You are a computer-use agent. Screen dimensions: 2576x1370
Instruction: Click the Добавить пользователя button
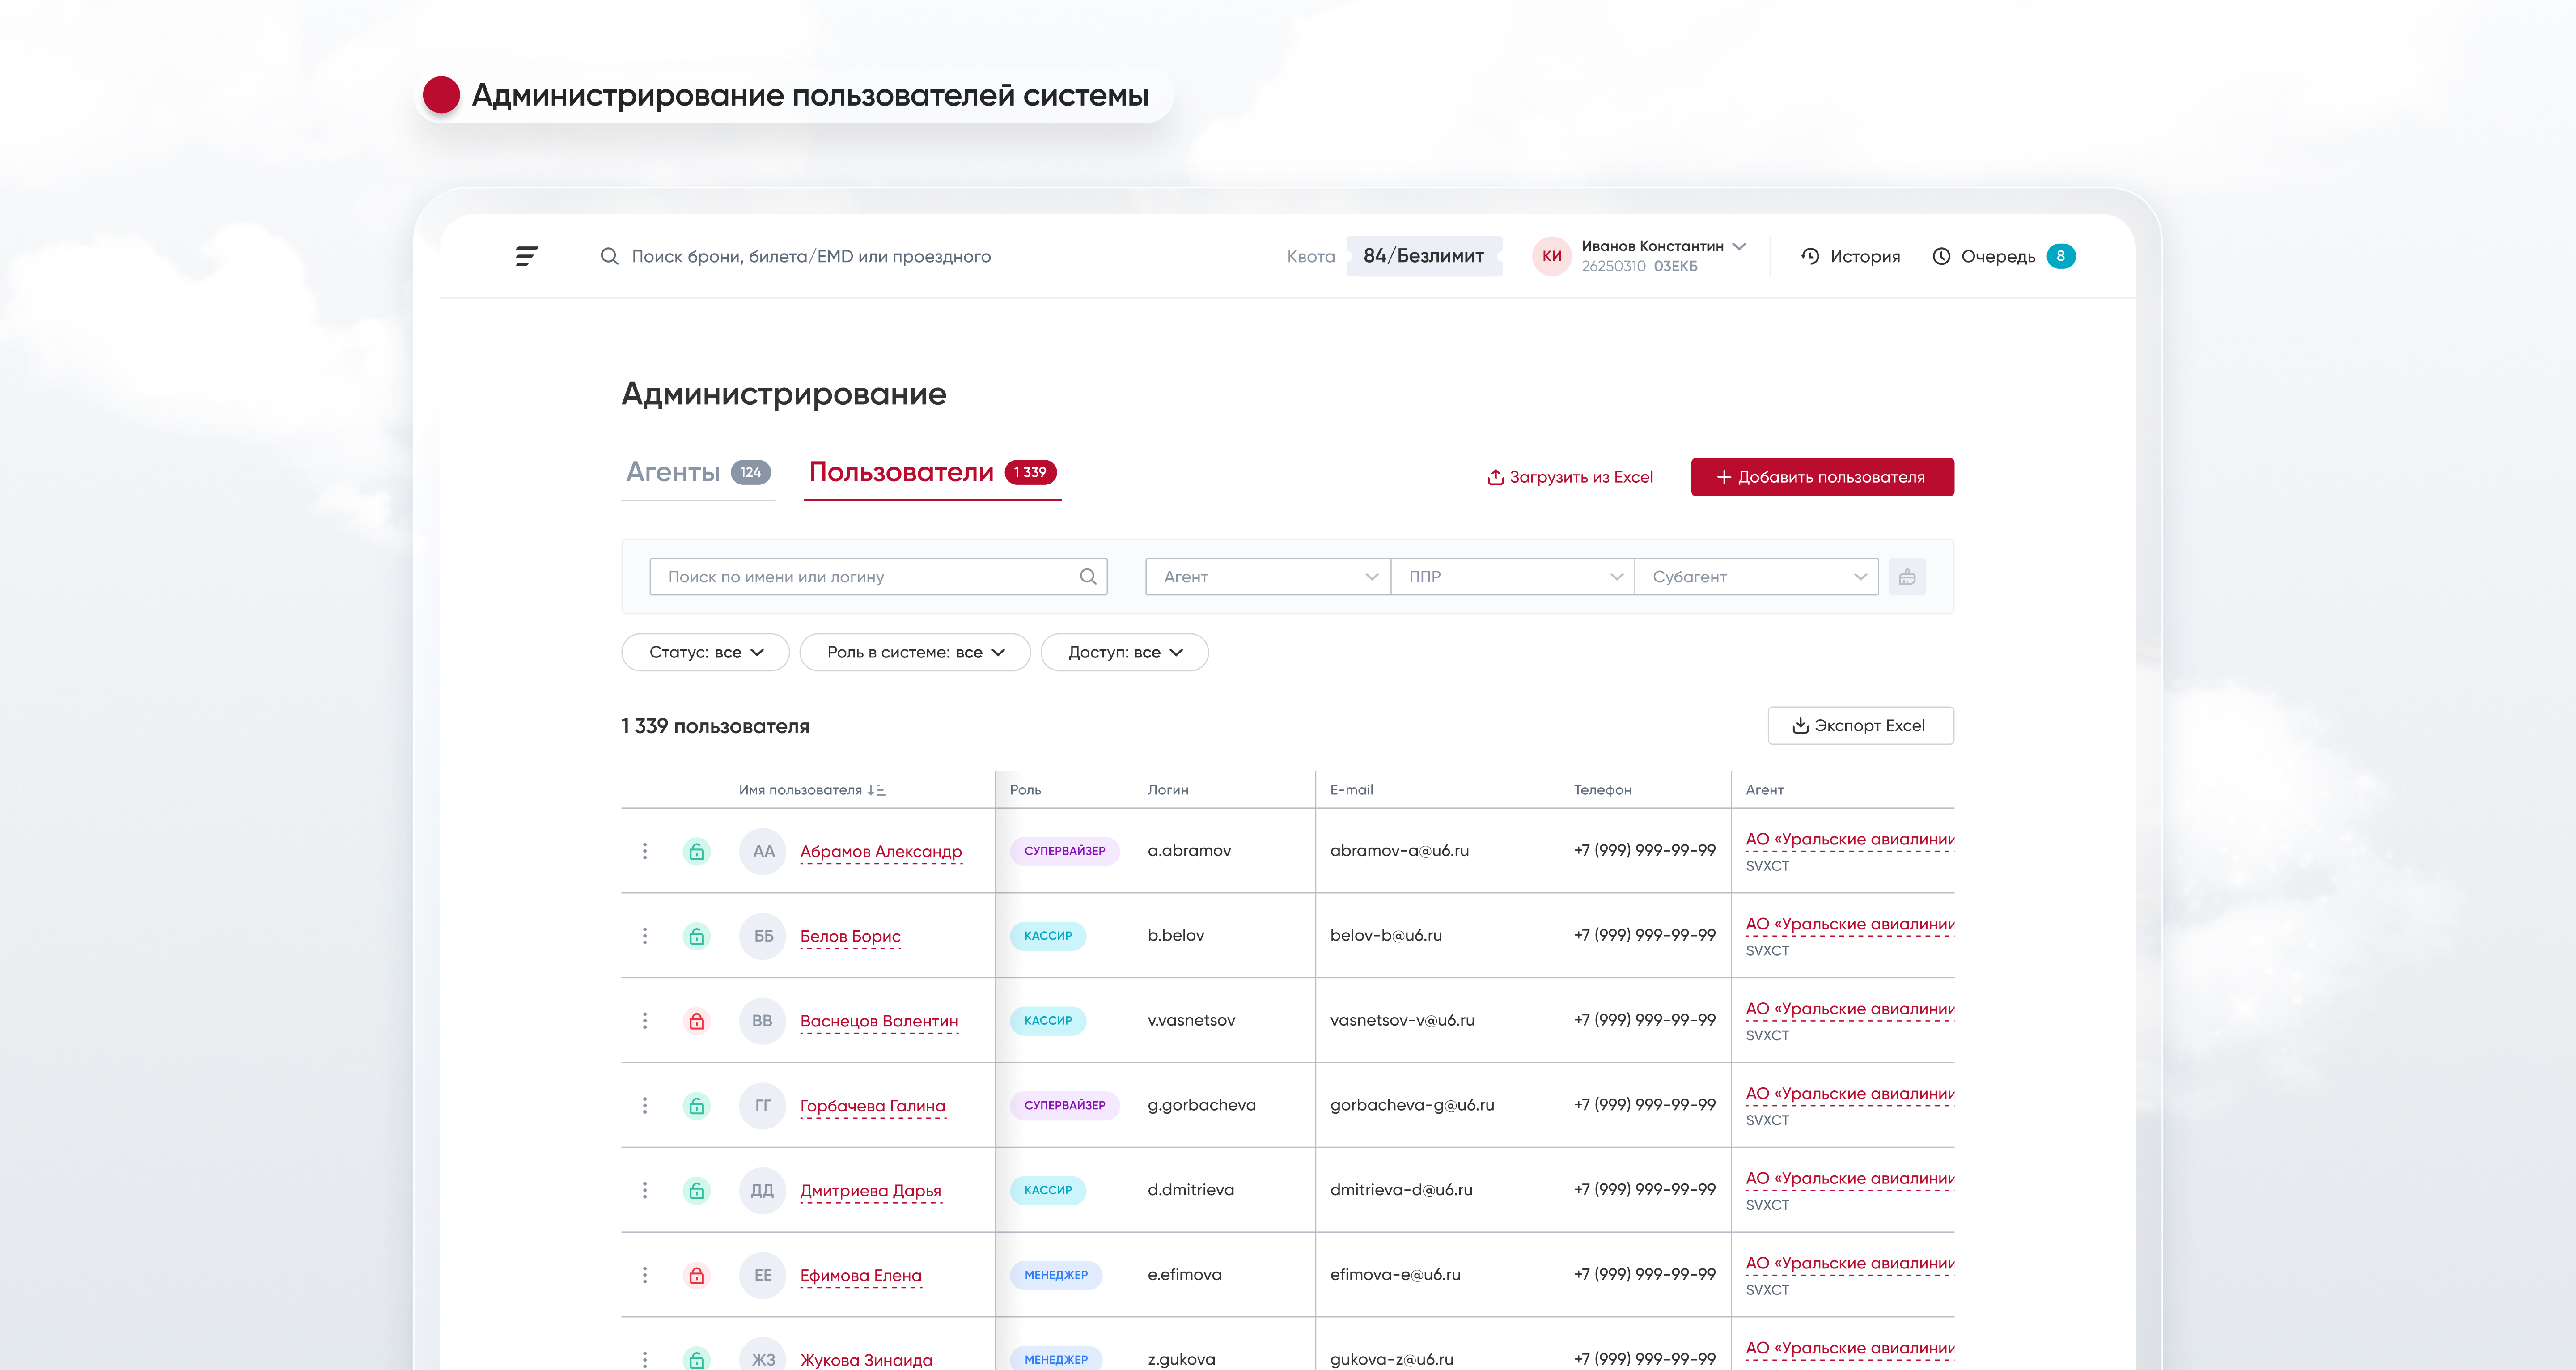click(x=1821, y=477)
